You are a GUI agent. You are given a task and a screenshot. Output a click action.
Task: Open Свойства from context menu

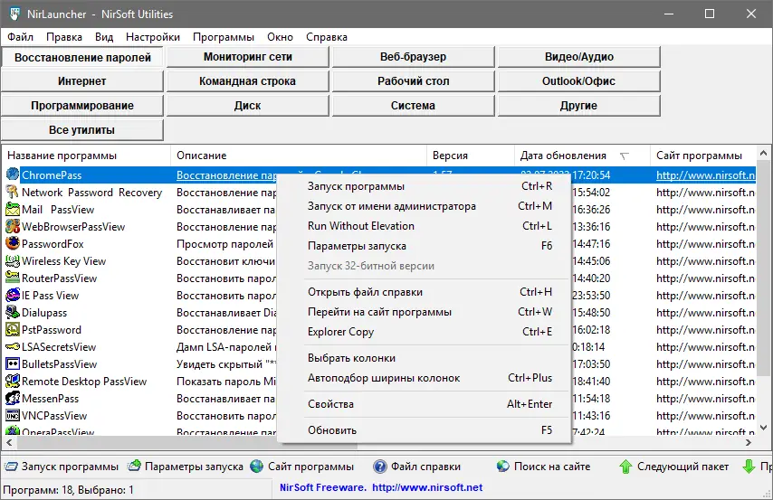[424, 404]
